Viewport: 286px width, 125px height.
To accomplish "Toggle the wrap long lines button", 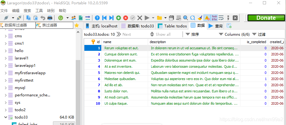I will tap(221, 18).
